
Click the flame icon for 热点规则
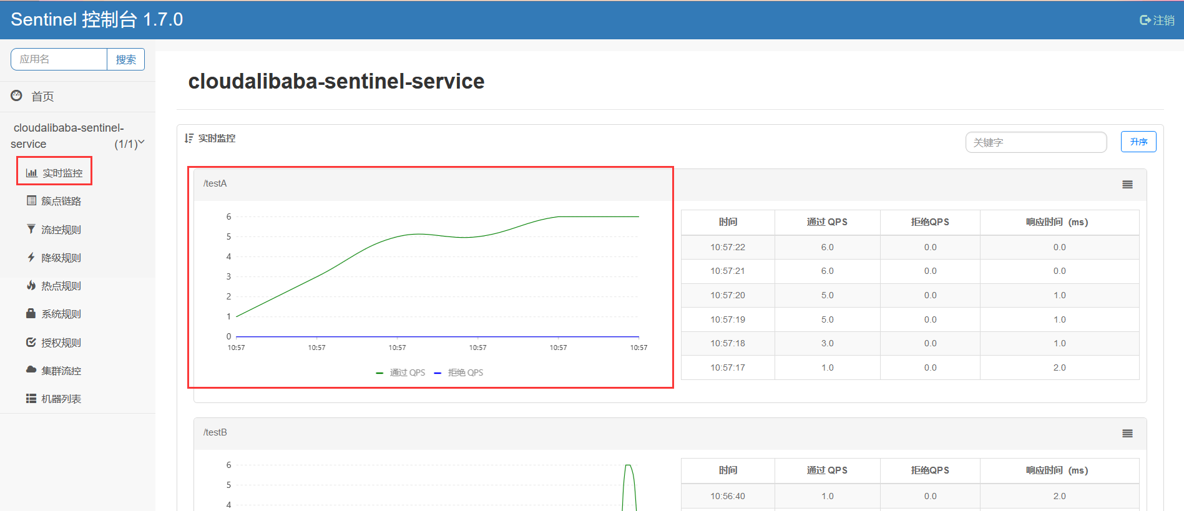(31, 285)
